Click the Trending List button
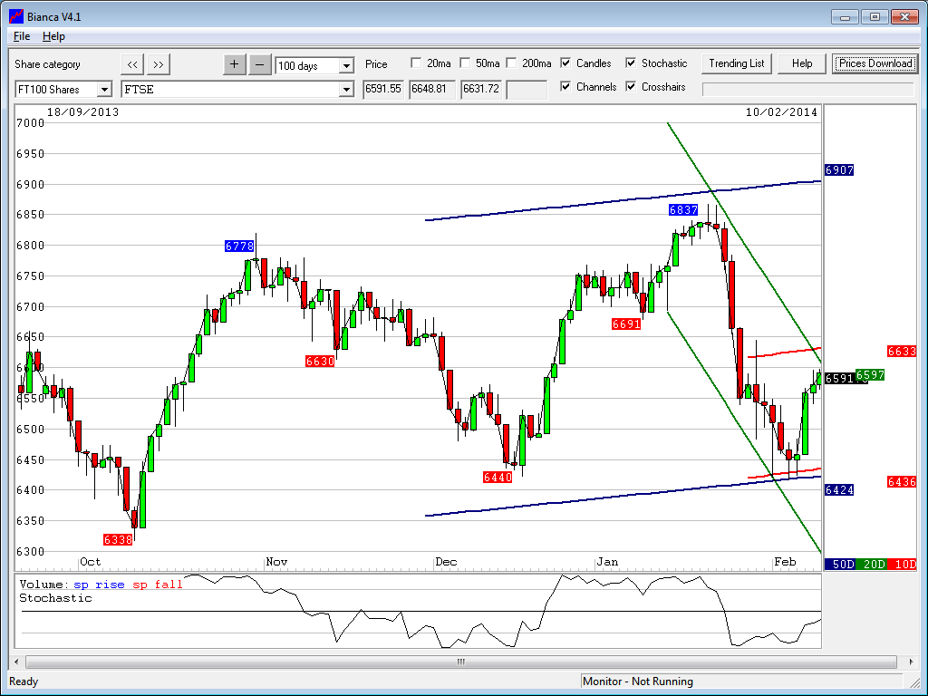Screen dimensions: 928x696 (737, 63)
